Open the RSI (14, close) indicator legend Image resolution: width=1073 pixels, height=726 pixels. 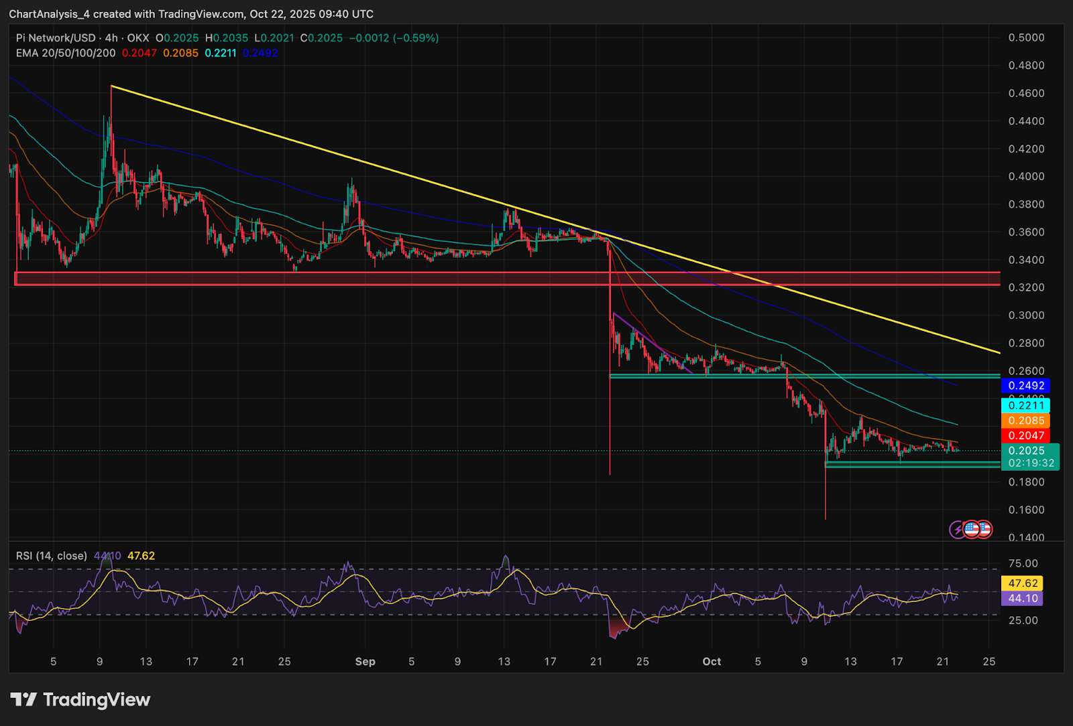(52, 556)
